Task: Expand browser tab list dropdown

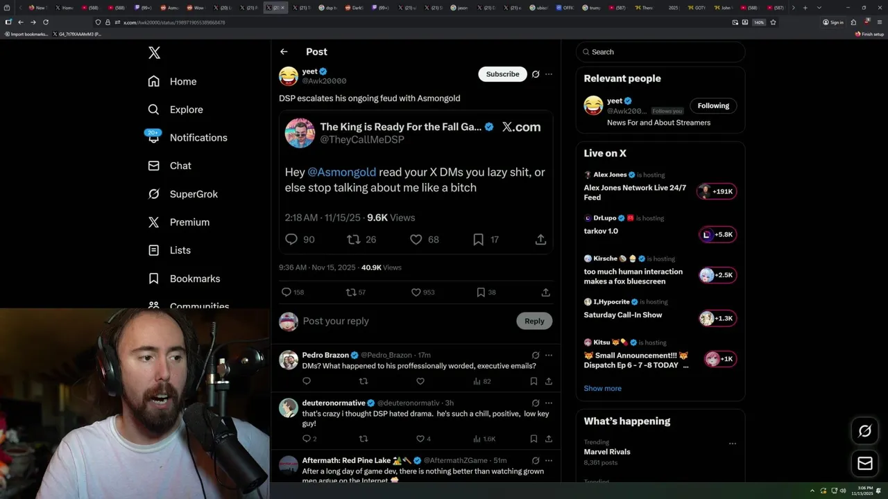Action: tap(819, 8)
